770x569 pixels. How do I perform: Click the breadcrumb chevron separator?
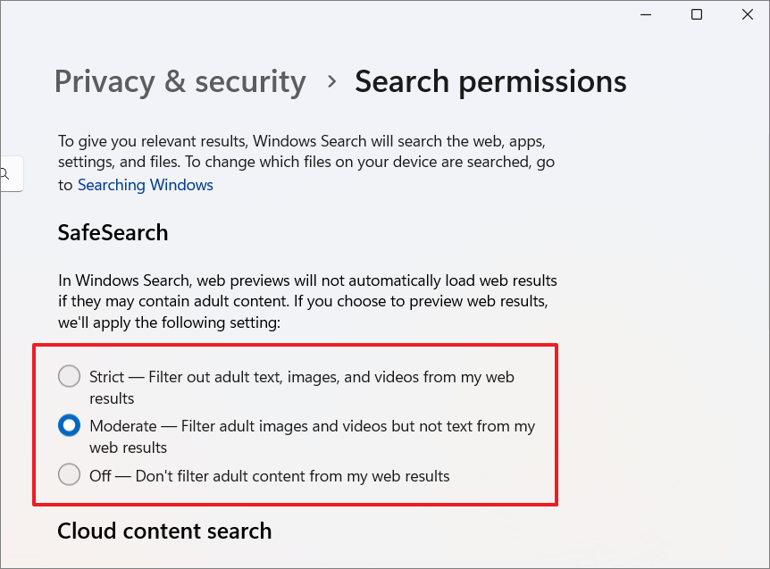[331, 80]
